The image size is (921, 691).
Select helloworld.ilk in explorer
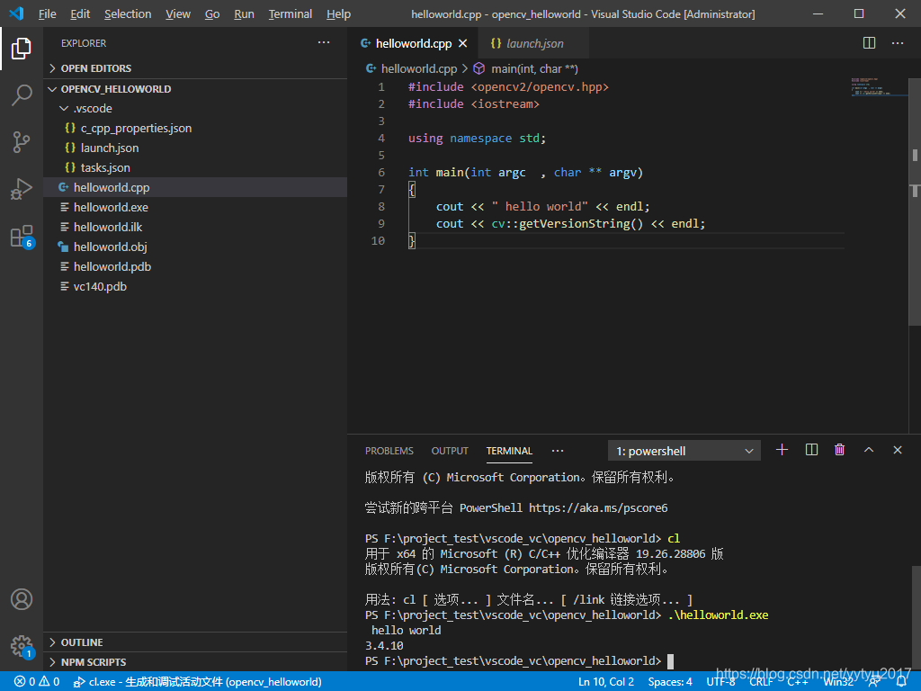195,227
